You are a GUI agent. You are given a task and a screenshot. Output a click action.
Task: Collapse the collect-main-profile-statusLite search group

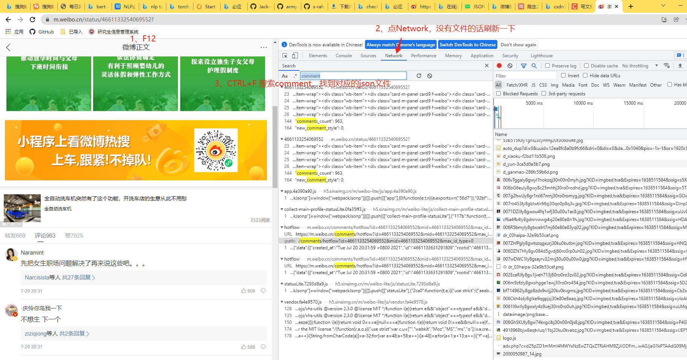[x=282, y=209]
